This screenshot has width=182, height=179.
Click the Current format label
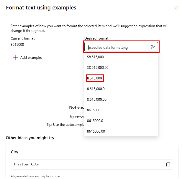[22, 38]
